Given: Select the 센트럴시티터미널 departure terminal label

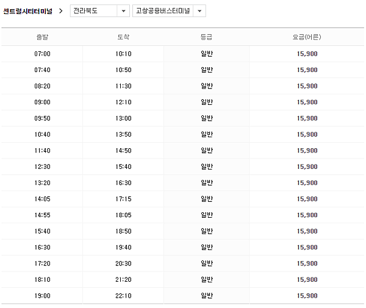Looking at the screenshot, I should coord(28,11).
